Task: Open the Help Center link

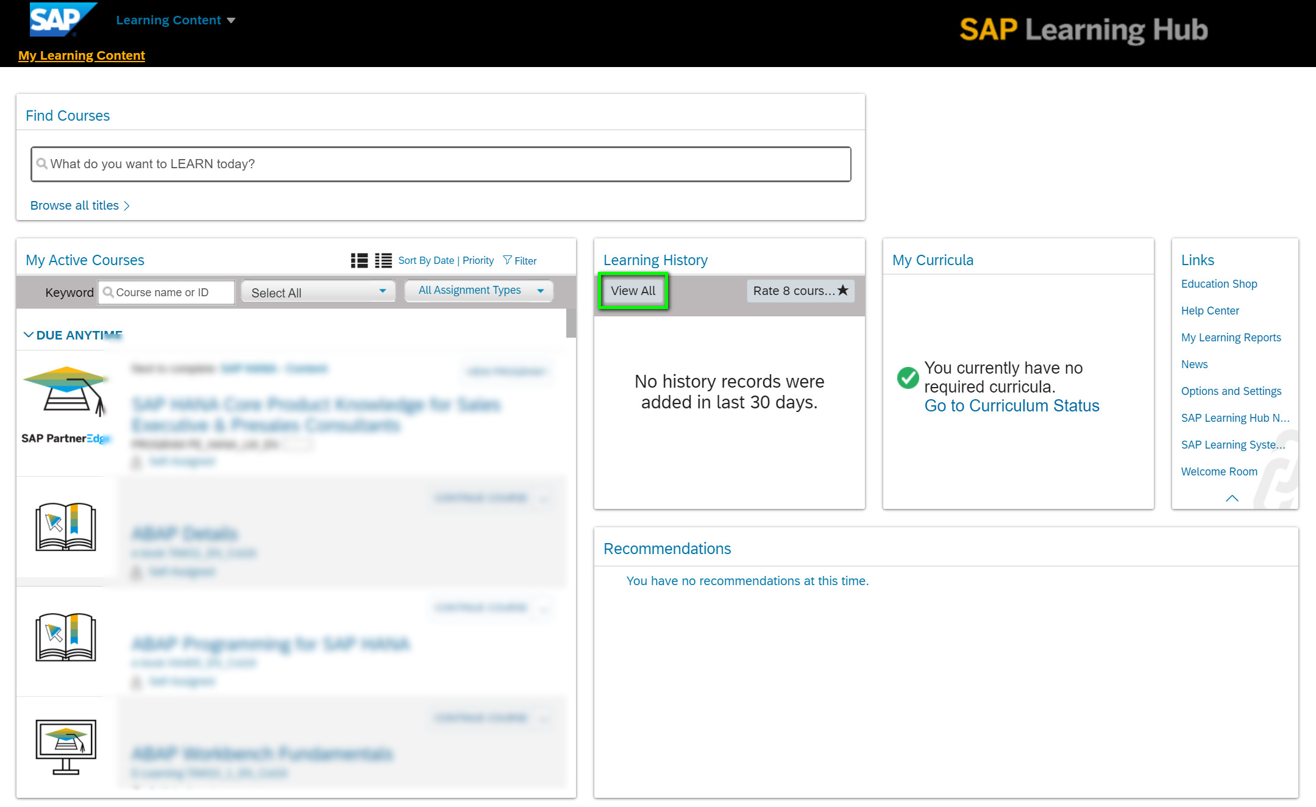Action: coord(1210,311)
